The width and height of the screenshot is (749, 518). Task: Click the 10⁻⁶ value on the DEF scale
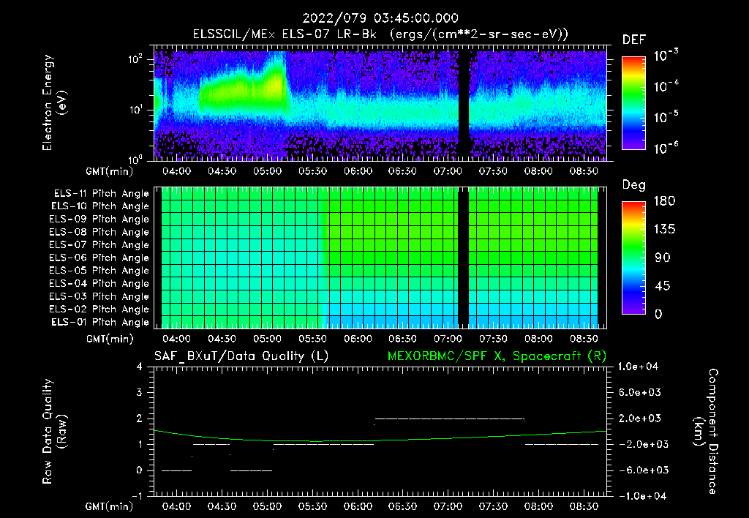(x=666, y=148)
